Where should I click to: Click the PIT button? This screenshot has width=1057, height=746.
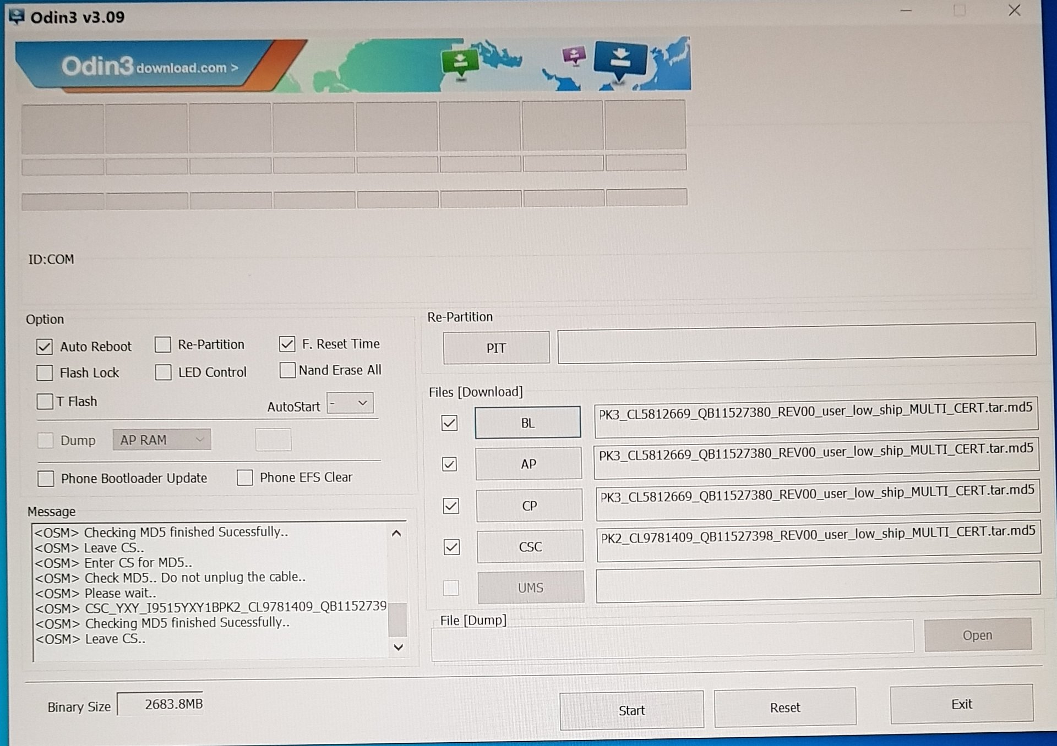[x=496, y=348]
